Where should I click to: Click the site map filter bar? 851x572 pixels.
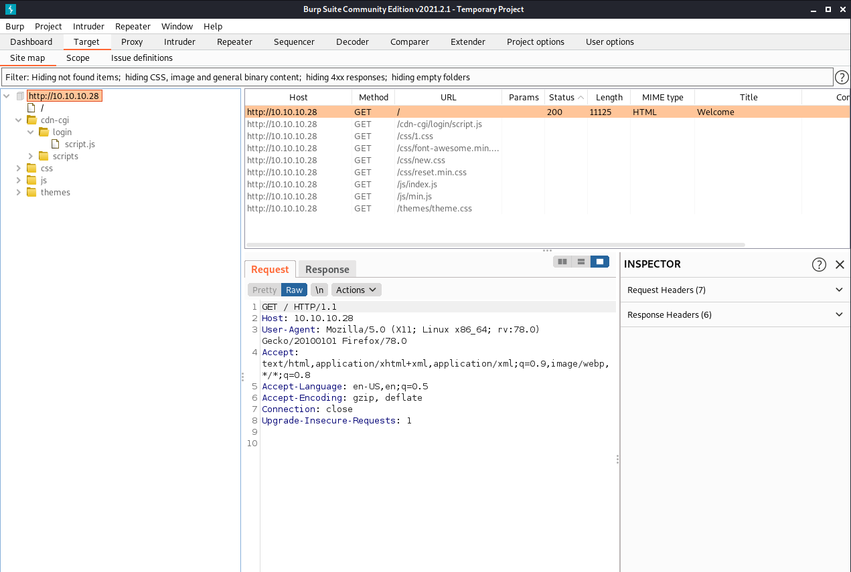tap(416, 77)
